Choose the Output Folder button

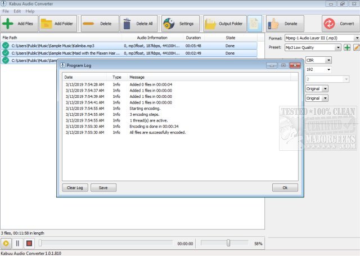[x=225, y=24]
